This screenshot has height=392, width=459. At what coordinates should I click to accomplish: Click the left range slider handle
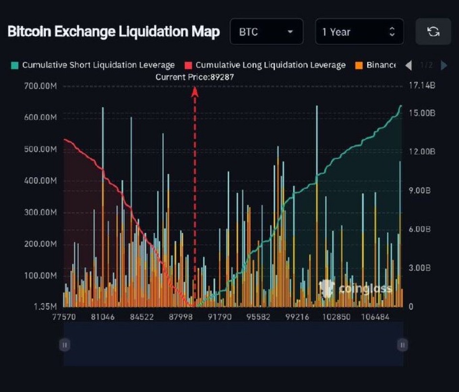coord(65,344)
